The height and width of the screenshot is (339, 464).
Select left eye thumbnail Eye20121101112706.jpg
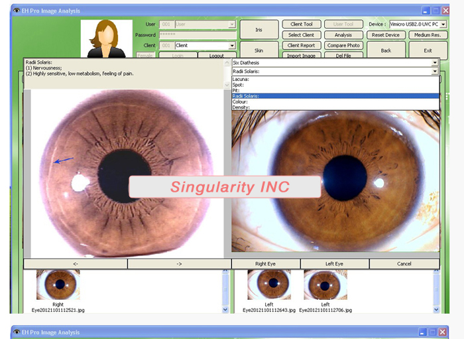pos(325,285)
